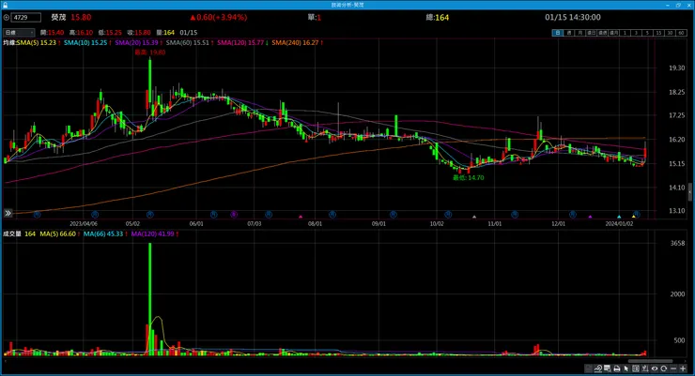
Task: Click the plus icon beside stock code 4729
Action: click(7, 18)
